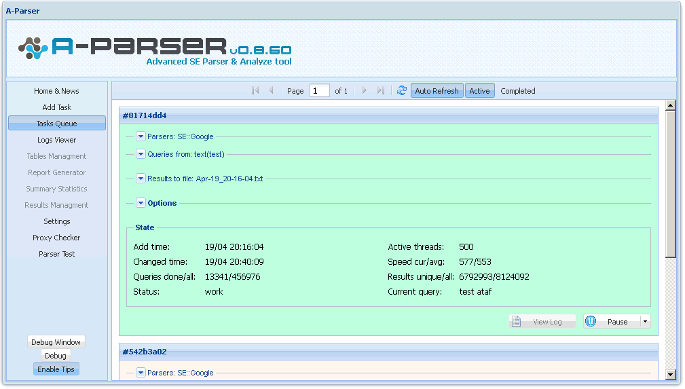The height and width of the screenshot is (389, 685).
Task: Click the Debug Window button
Action: 56,341
